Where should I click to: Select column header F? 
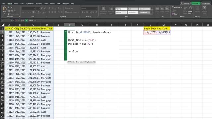[x=69, y=25]
